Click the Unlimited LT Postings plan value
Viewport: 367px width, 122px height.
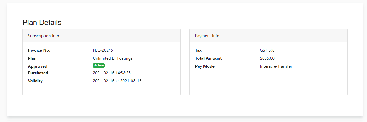[112, 58]
